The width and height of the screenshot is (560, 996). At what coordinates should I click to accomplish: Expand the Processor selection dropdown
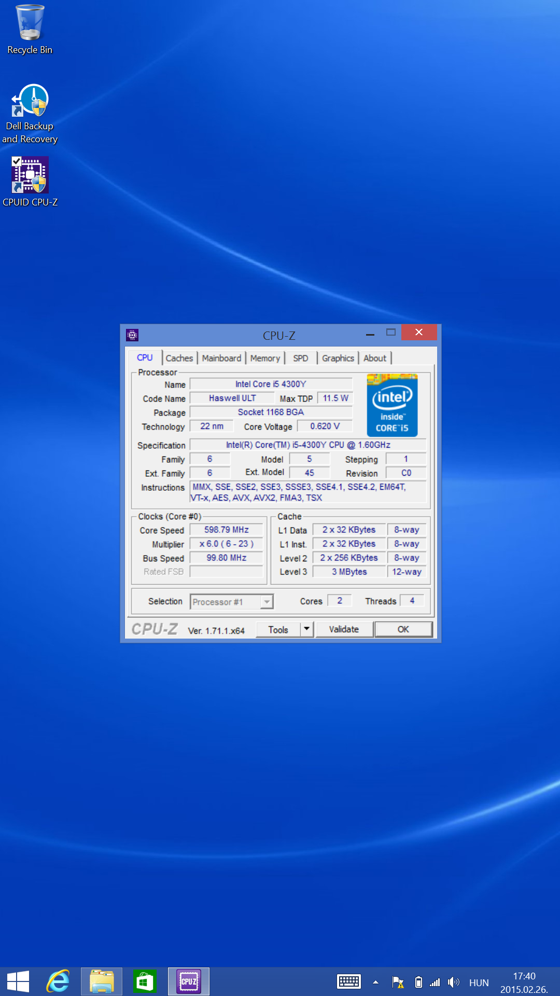click(x=267, y=602)
